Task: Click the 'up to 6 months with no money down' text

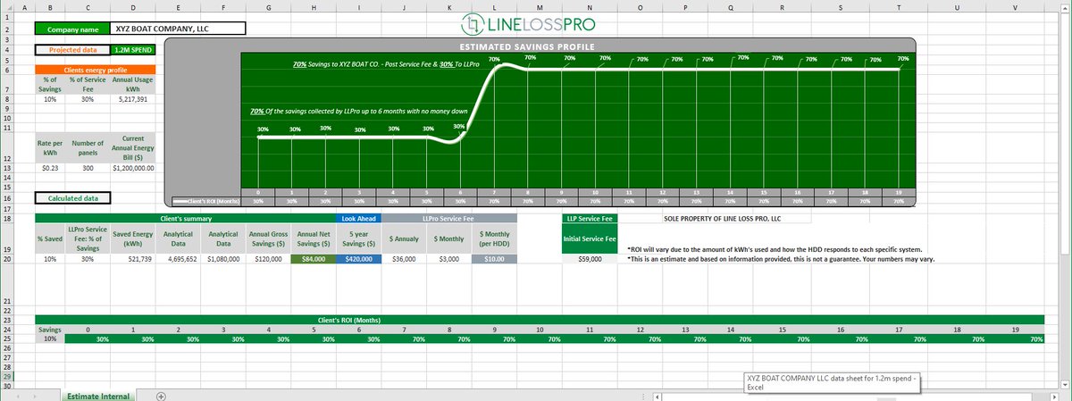Action: click(x=410, y=112)
